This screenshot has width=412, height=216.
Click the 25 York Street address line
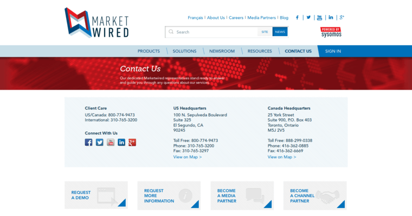(281, 114)
